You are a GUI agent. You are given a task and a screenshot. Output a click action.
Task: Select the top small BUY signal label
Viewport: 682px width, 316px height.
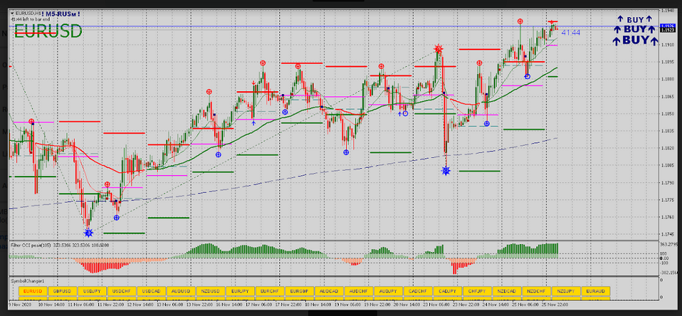635,19
